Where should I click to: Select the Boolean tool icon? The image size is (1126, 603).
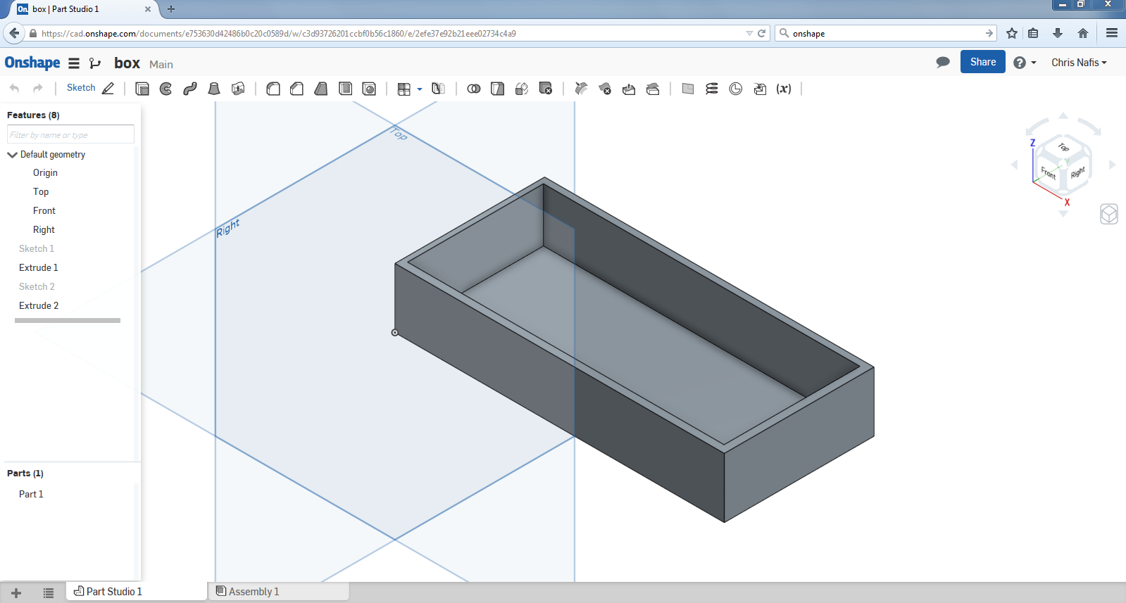(x=474, y=89)
